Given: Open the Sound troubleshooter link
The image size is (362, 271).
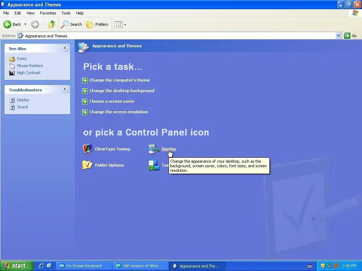Looking at the screenshot, I should click(22, 107).
